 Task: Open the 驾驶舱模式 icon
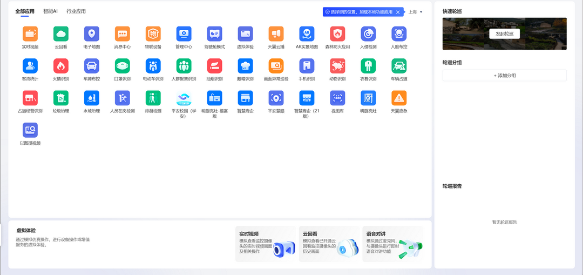pyautogui.click(x=214, y=34)
